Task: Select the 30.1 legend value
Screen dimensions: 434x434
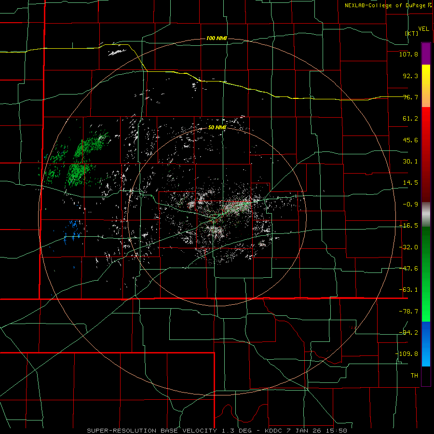Action: [x=410, y=162]
